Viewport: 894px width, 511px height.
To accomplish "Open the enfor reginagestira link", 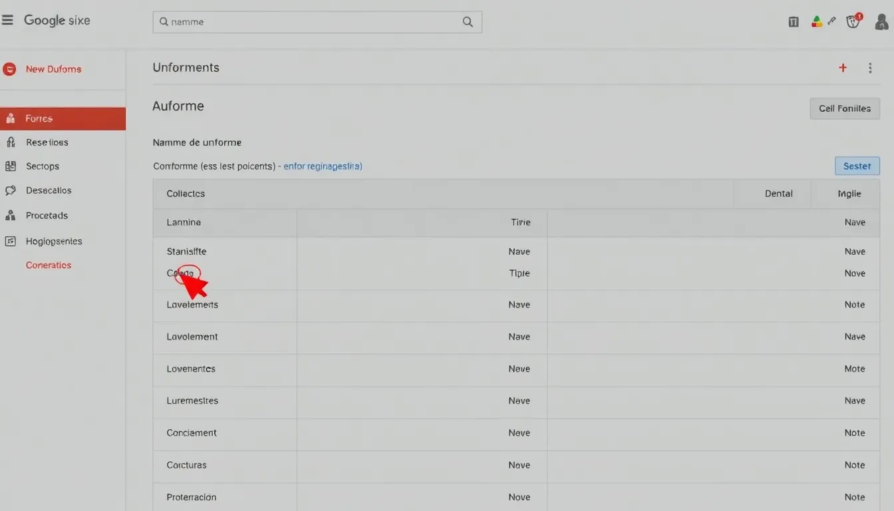I will point(323,166).
